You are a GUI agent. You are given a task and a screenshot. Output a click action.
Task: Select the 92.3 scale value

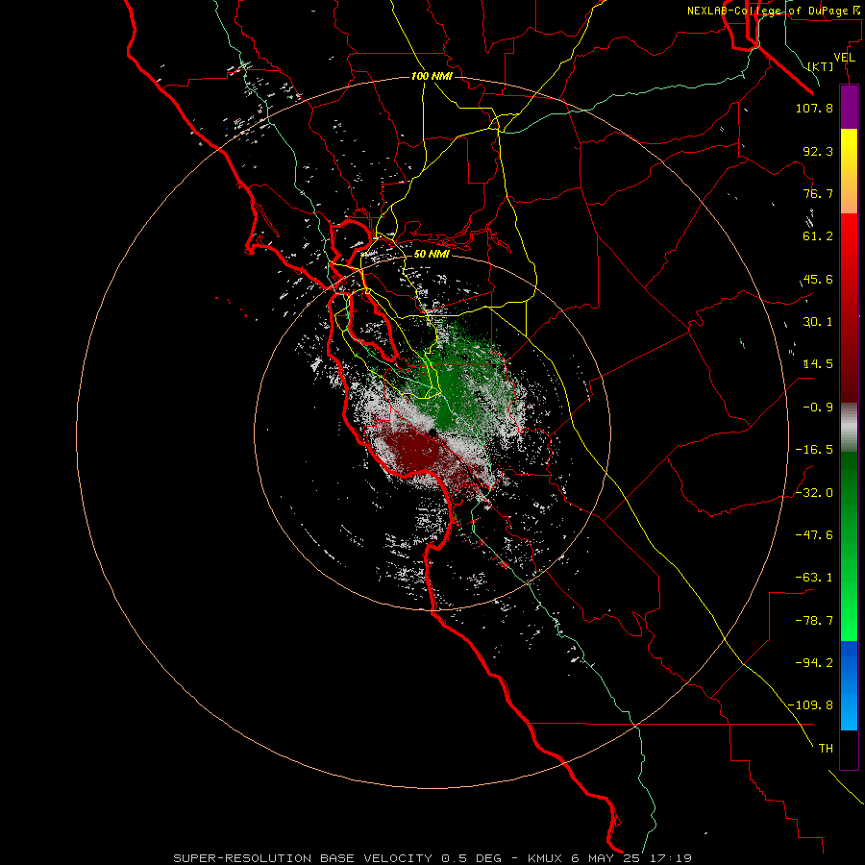(818, 151)
